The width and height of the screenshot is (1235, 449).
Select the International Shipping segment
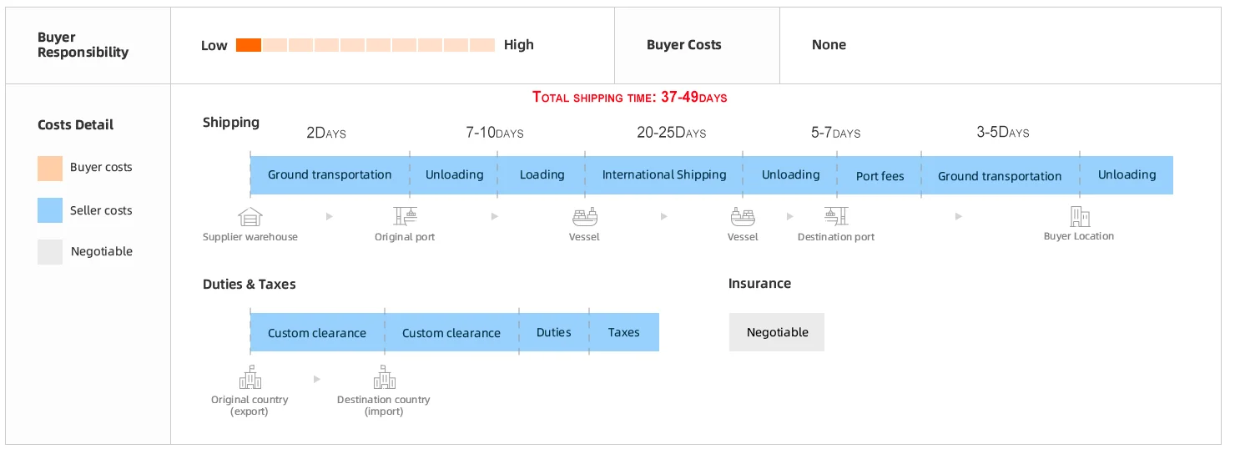(x=664, y=175)
